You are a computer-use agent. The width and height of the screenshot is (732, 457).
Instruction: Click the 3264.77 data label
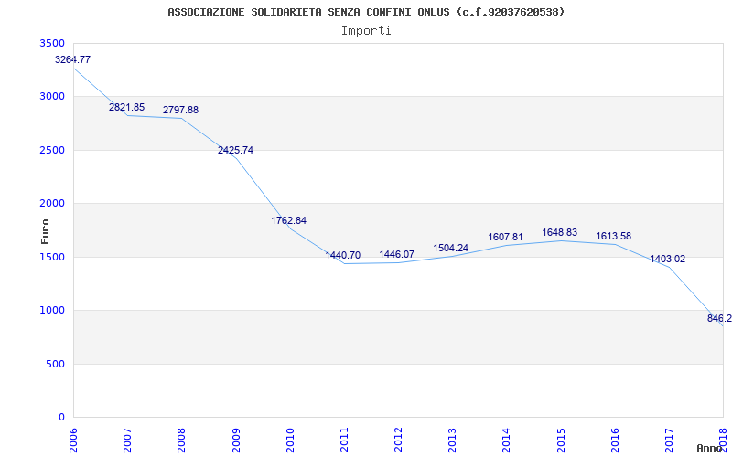(73, 60)
